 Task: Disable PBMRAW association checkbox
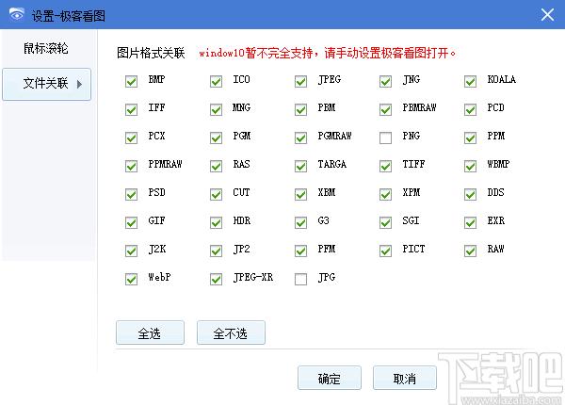pos(385,109)
